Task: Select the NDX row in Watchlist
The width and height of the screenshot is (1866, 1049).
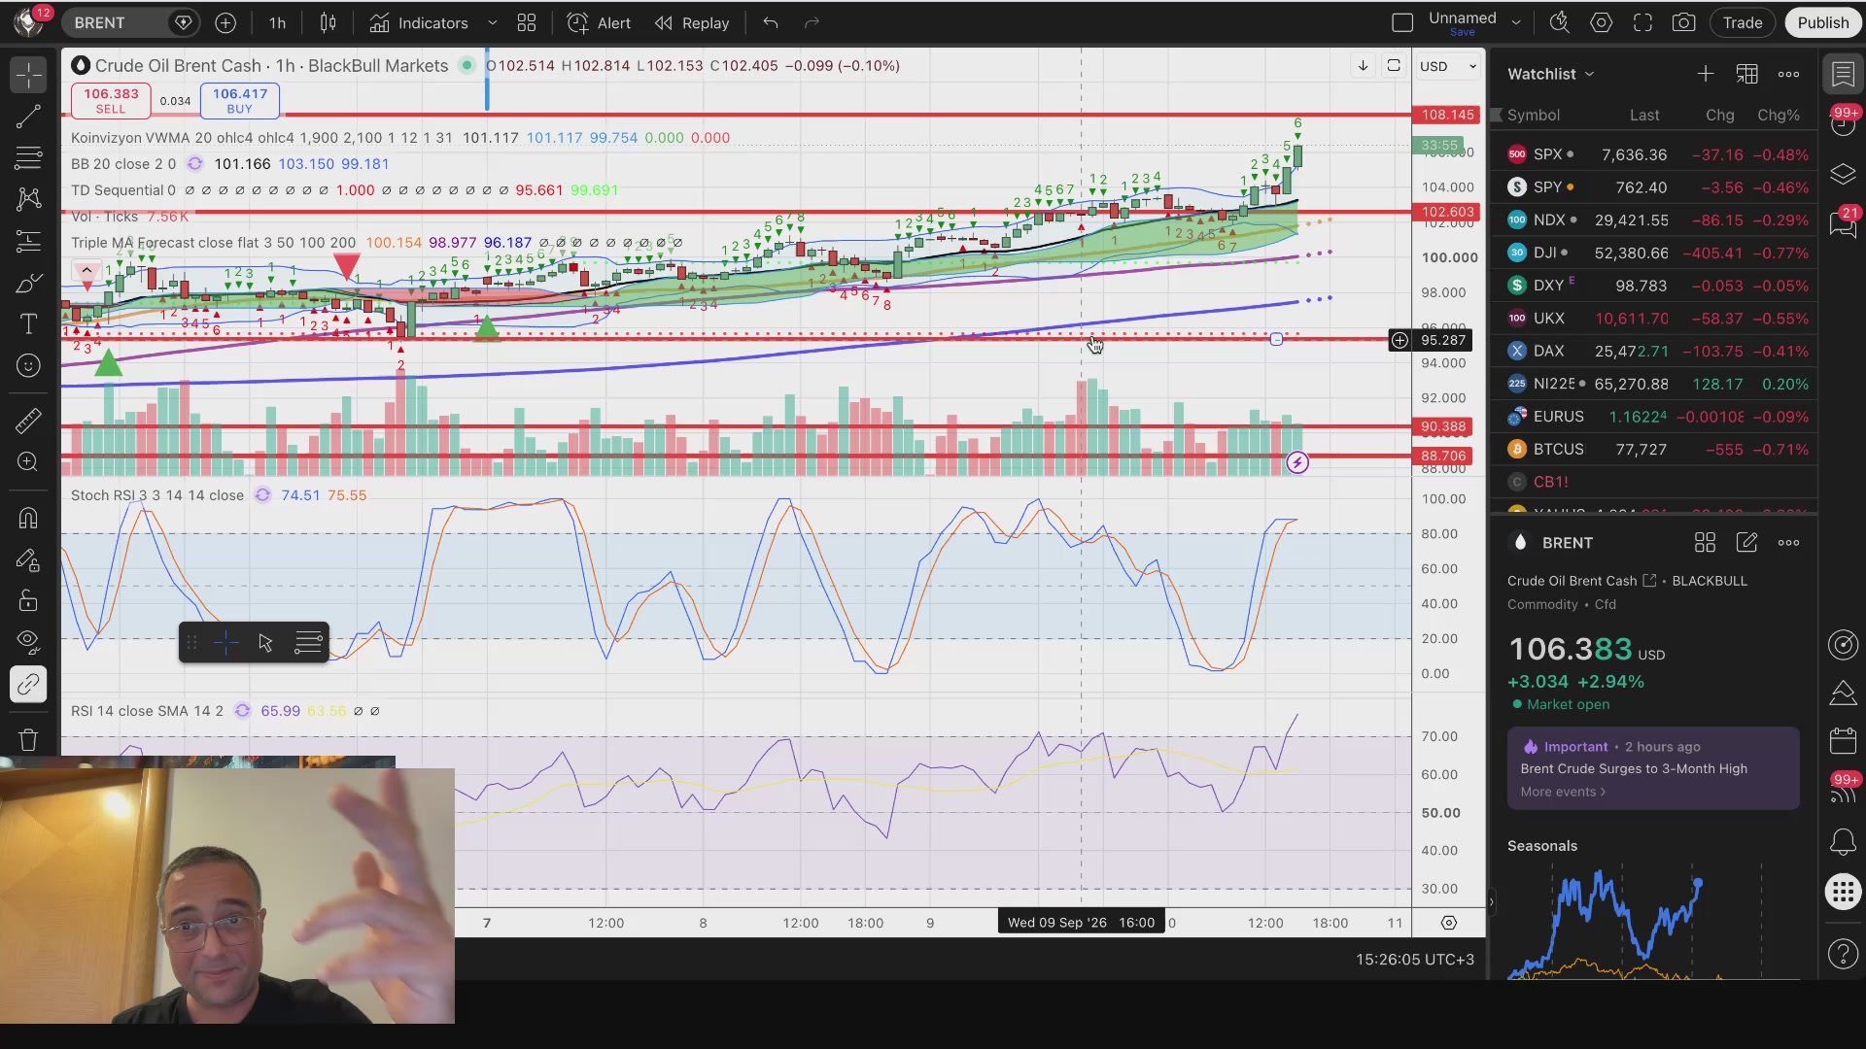Action: 1656,220
